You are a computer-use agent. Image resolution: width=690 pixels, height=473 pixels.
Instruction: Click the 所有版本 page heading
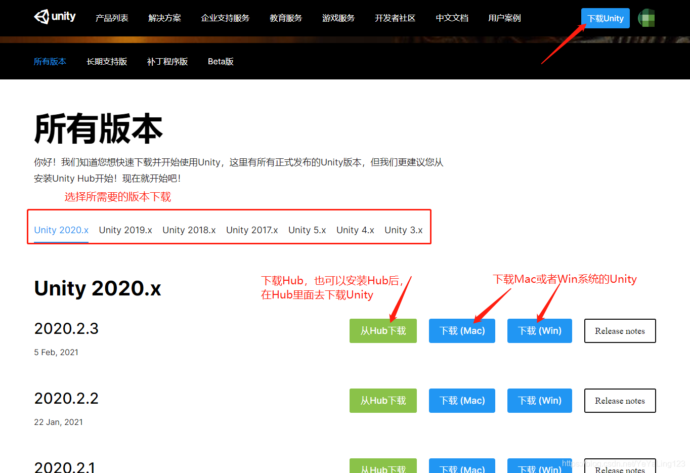coord(98,129)
